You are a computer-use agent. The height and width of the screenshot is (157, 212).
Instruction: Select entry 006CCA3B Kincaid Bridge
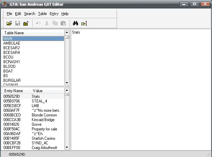[33, 120]
